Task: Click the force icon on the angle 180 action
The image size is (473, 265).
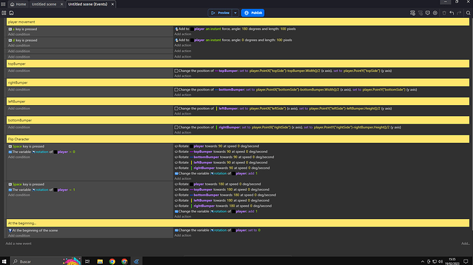Action: tap(176, 29)
